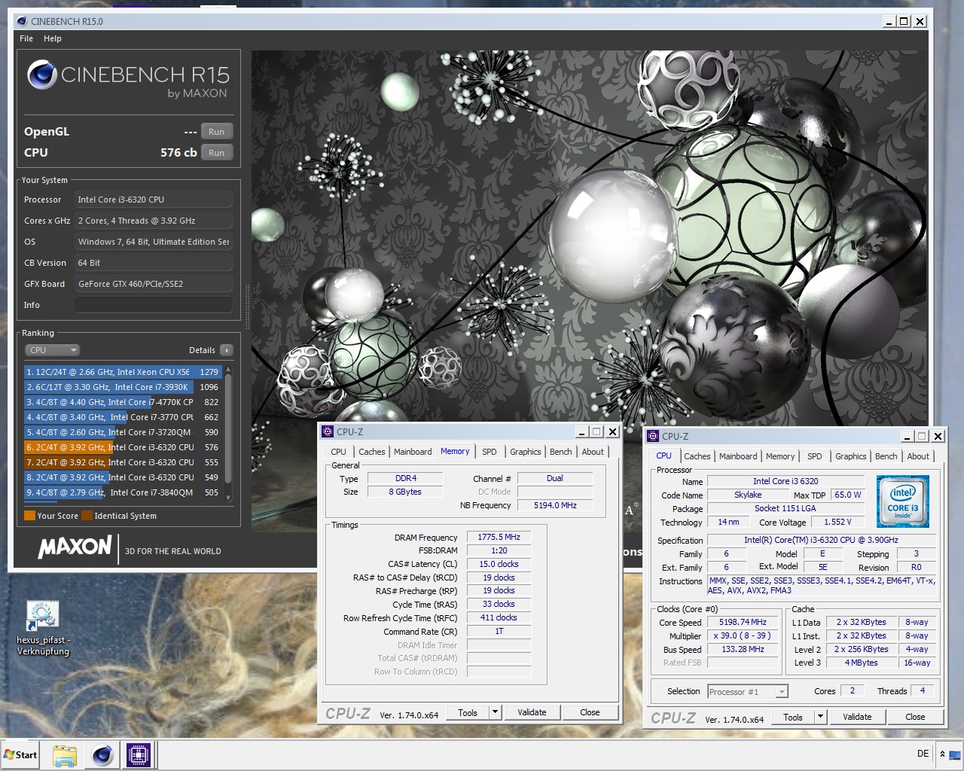This screenshot has height=771, width=964.
Task: Click the GFX Board field GeForce GTX 460
Action: click(154, 284)
